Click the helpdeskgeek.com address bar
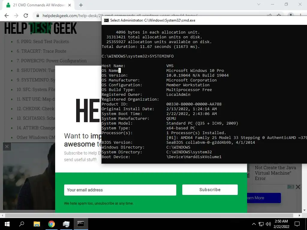The image size is (307, 230). [x=120, y=16]
